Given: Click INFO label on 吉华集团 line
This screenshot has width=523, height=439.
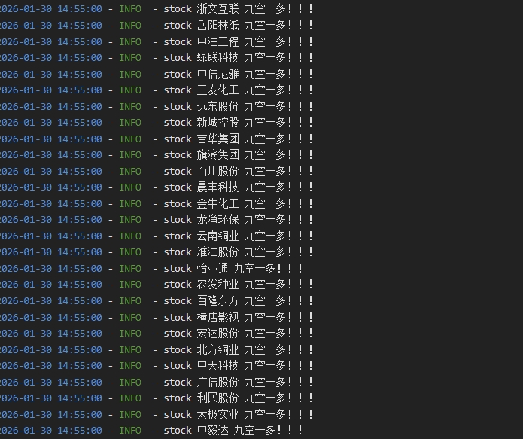Looking at the screenshot, I should [130, 139].
